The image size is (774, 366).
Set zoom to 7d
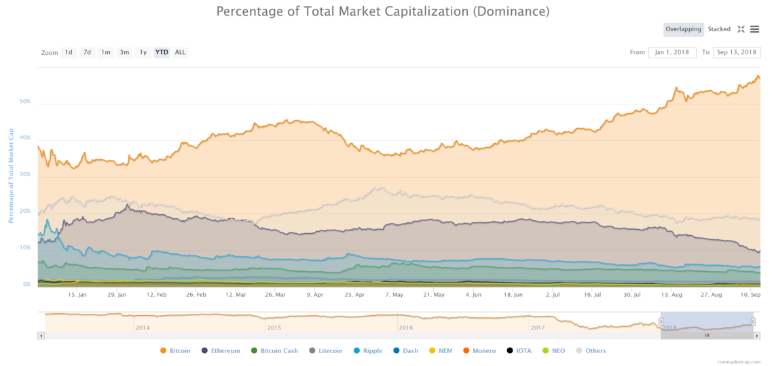pyautogui.click(x=87, y=52)
